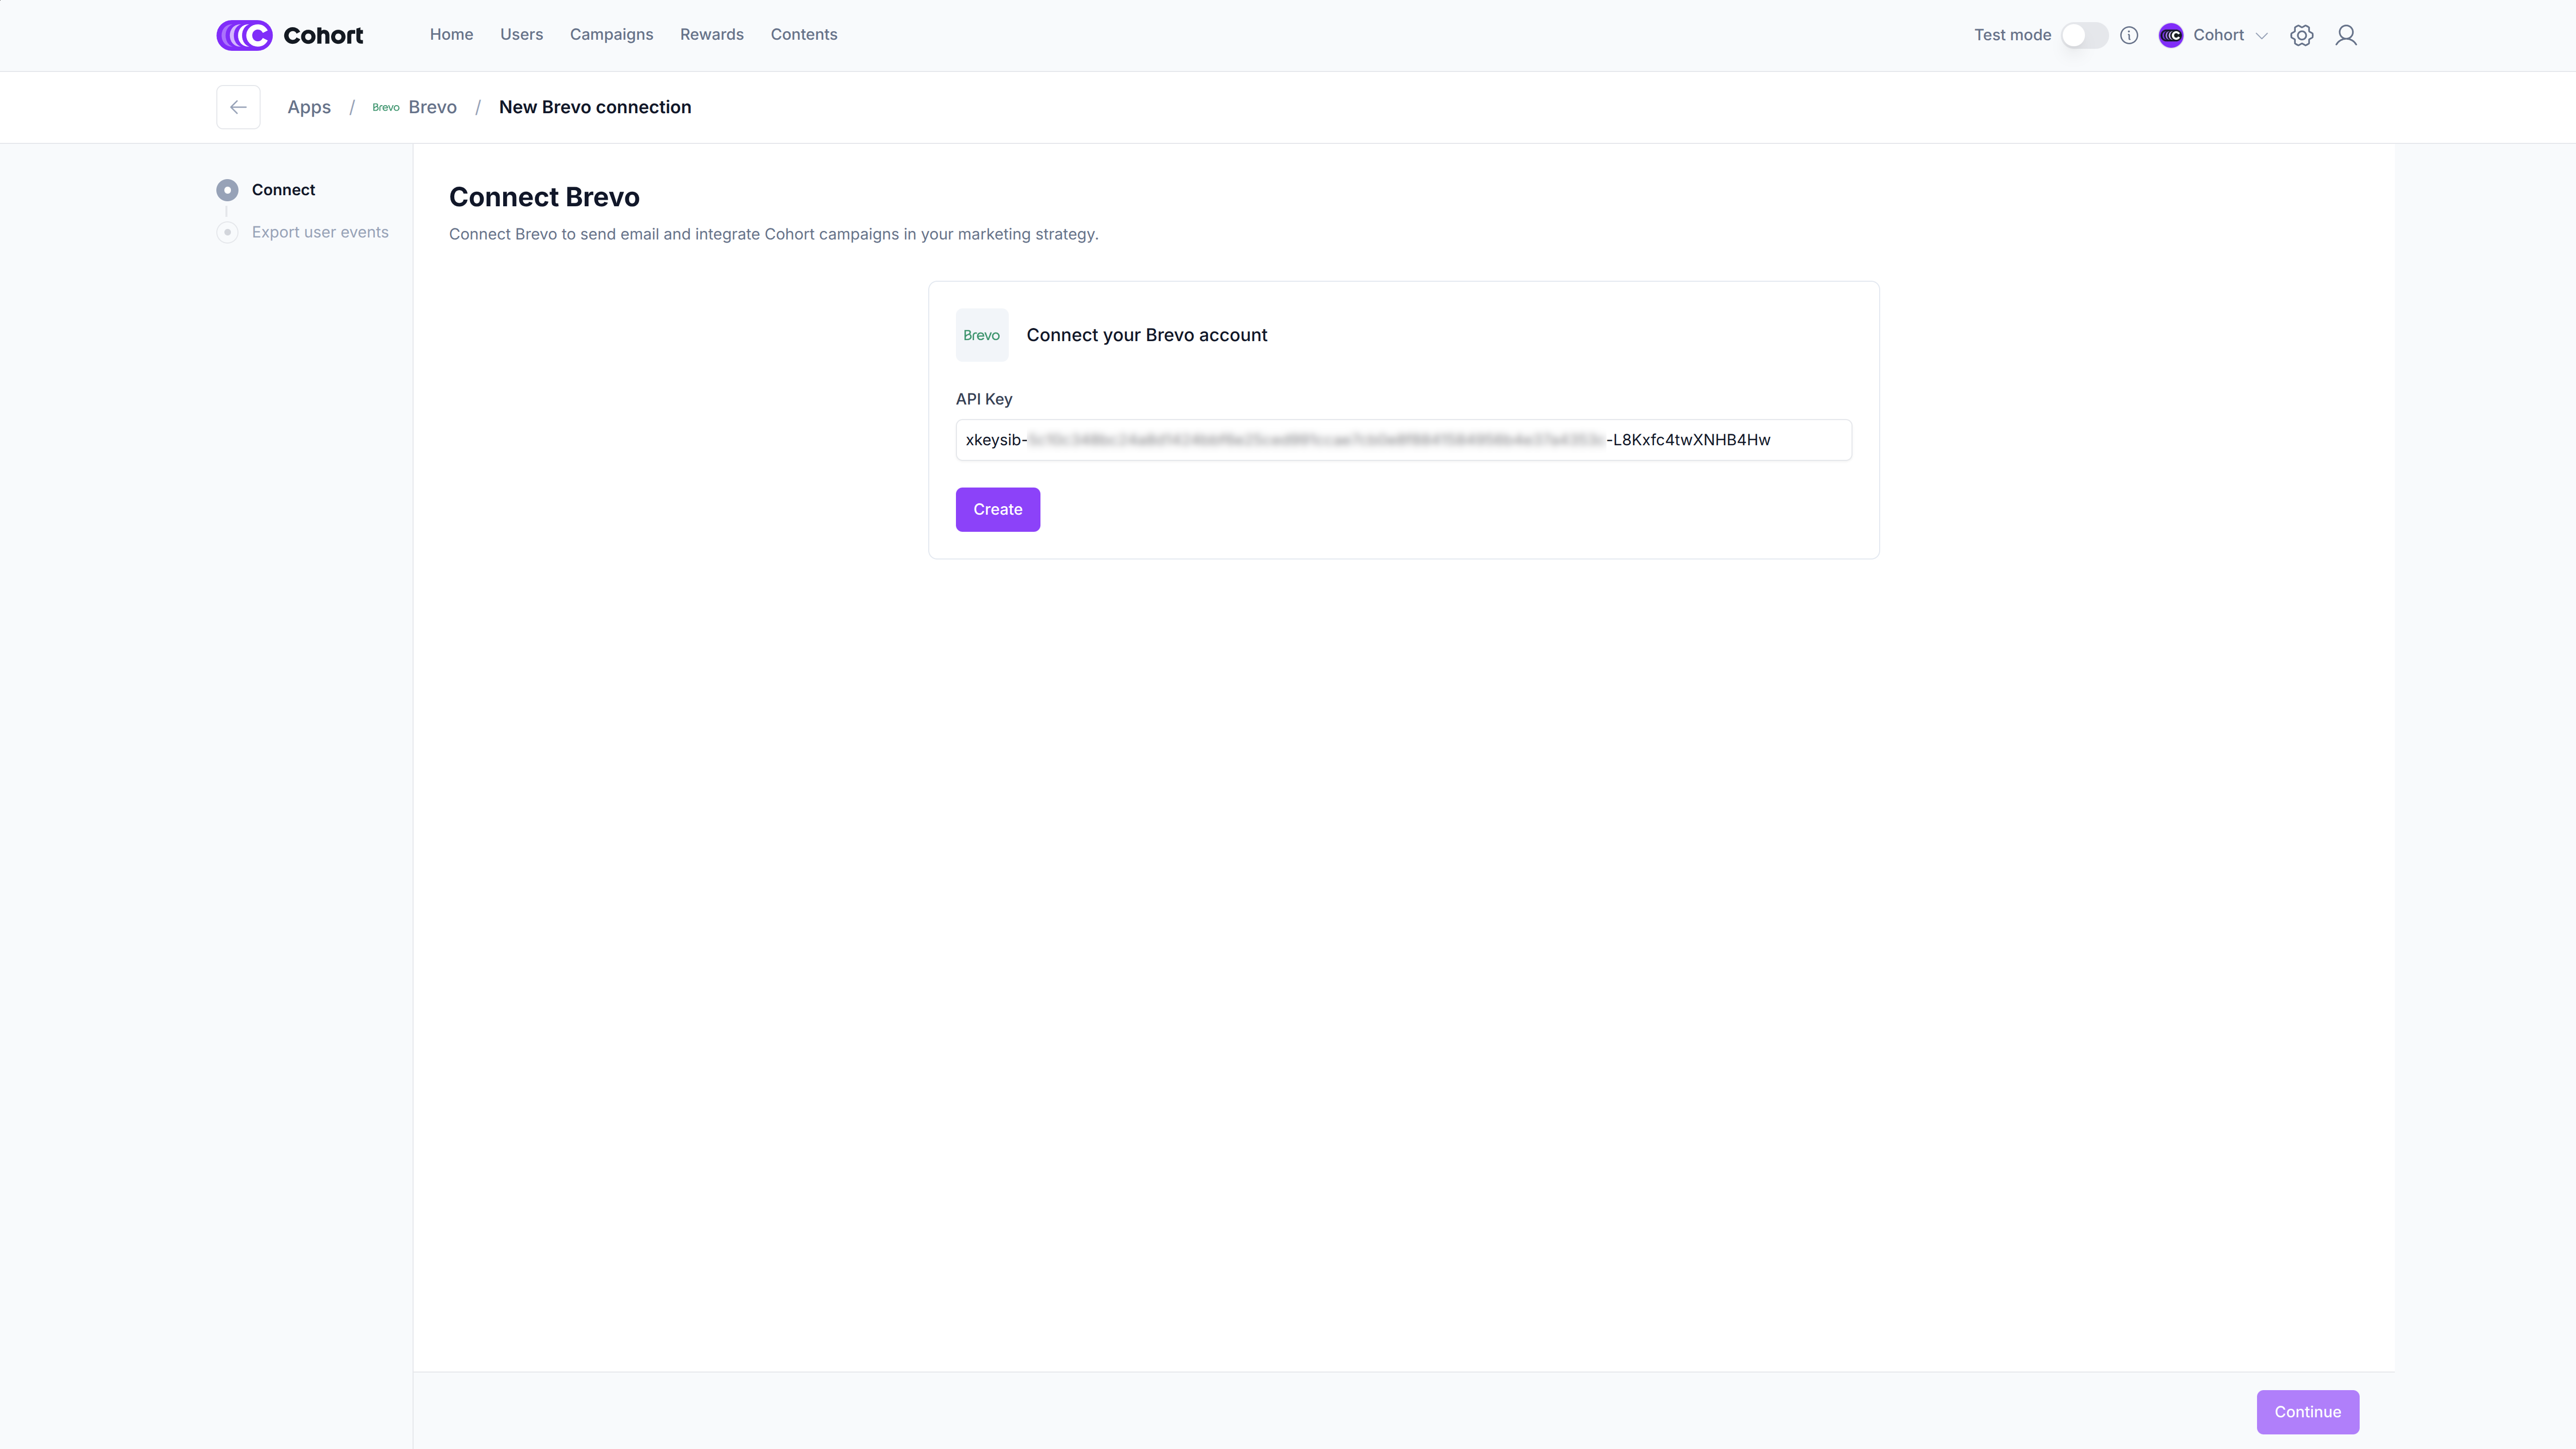Open settings gear icon
This screenshot has height=1449, width=2576.
pyautogui.click(x=2301, y=35)
